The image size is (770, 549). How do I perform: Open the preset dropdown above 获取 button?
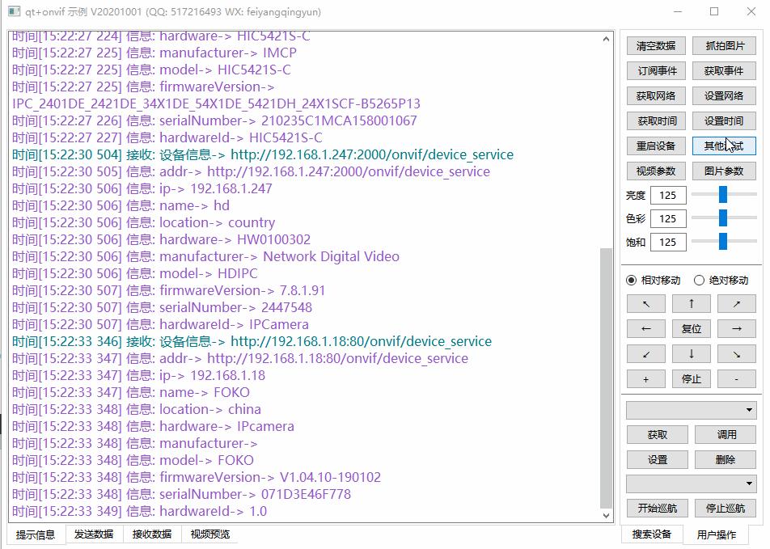pos(690,410)
